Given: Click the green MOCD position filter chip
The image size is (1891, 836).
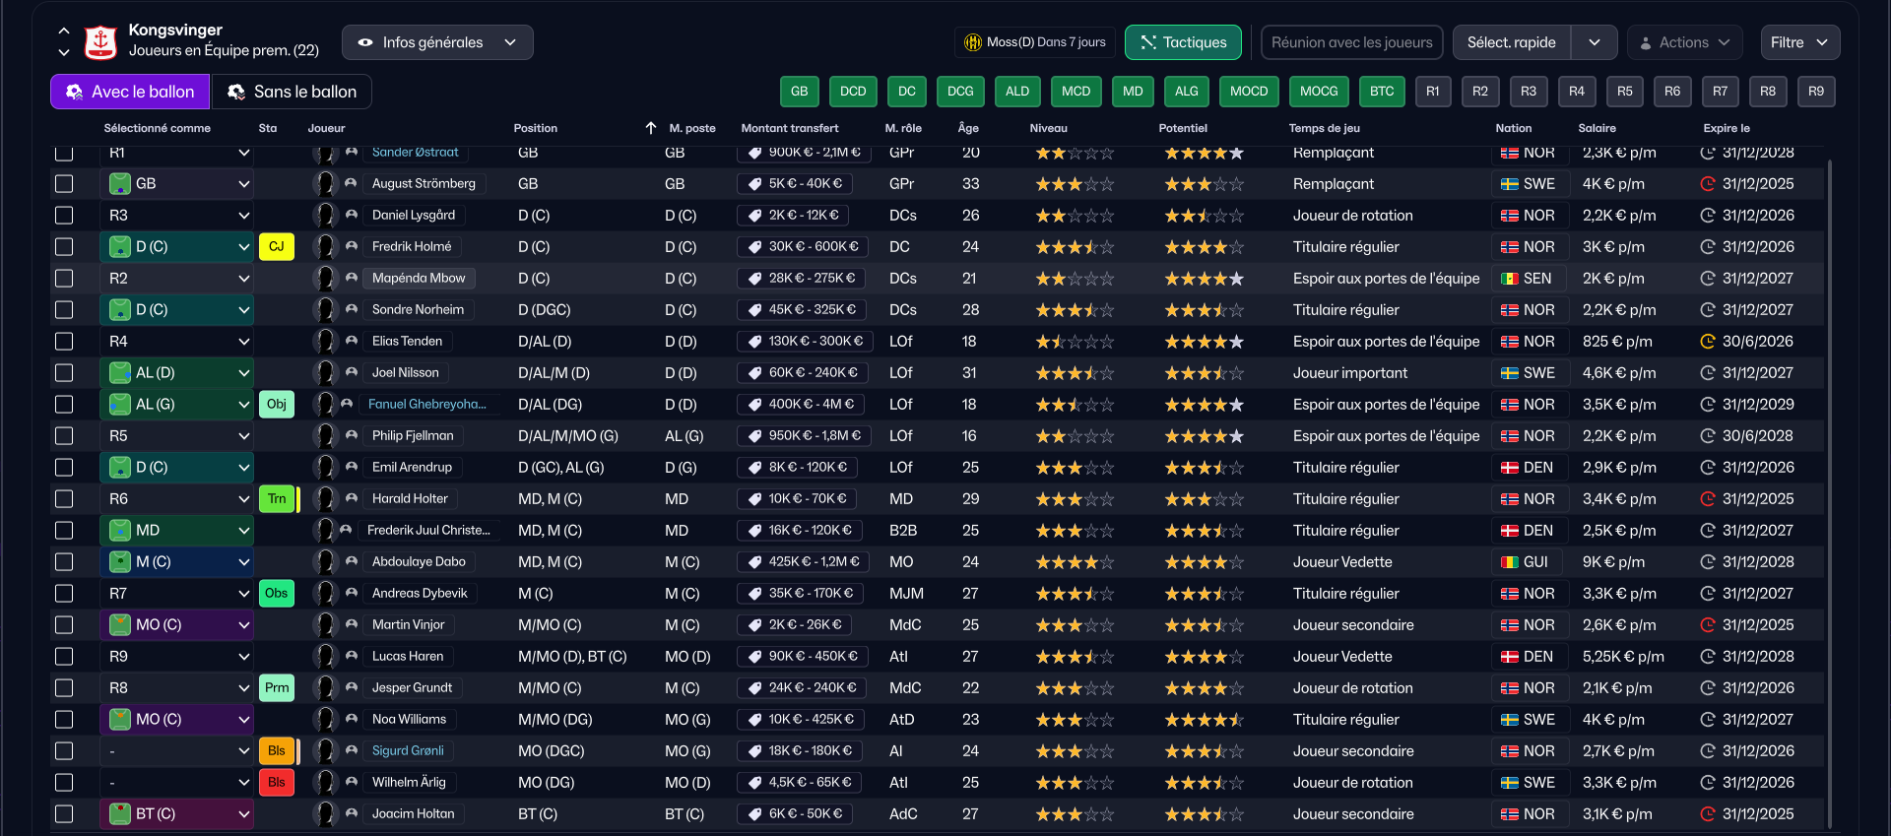Looking at the screenshot, I should pyautogui.click(x=1248, y=92).
